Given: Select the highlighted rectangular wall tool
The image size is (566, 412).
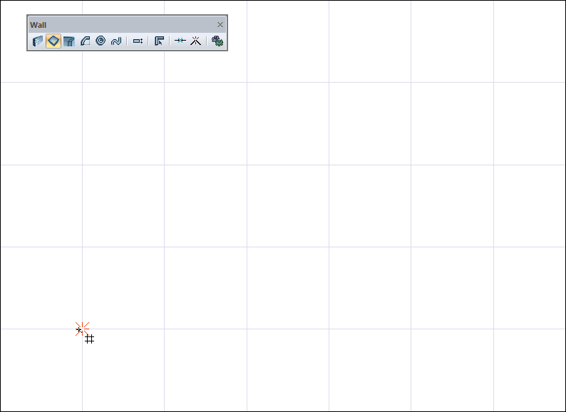Looking at the screenshot, I should [x=53, y=41].
